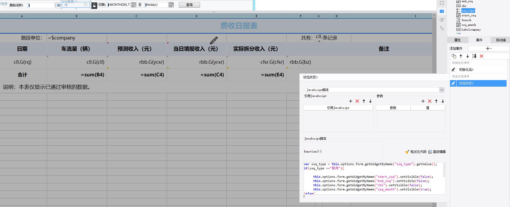Image resolution: width=510 pixels, height=207 pixels.
Task: Click the 路段名称 text input field
Action: tap(41, 5)
